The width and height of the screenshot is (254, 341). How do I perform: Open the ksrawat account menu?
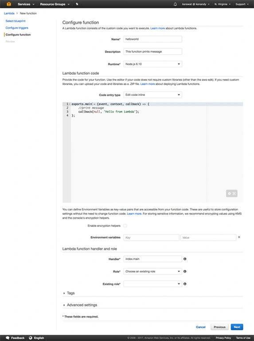click(196, 4)
